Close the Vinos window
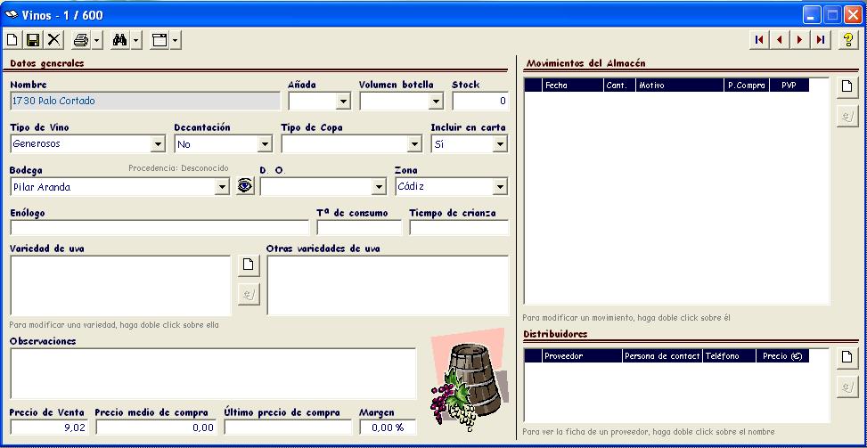 click(853, 15)
